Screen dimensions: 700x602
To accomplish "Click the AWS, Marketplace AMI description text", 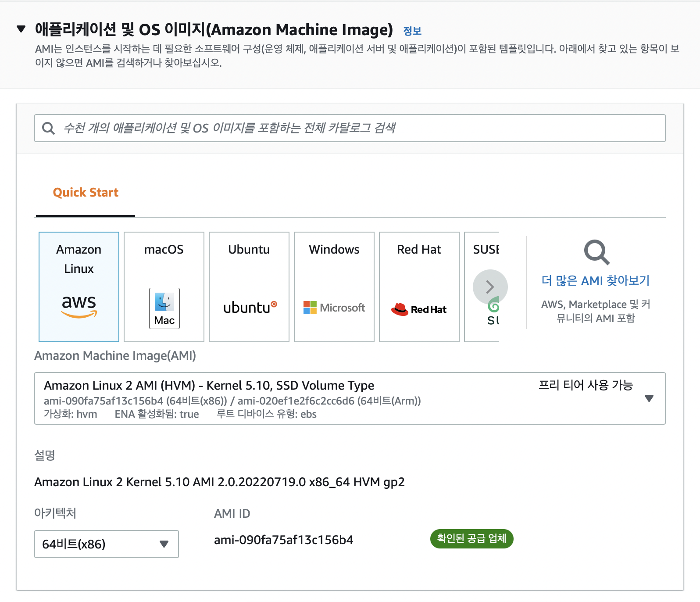I will pyautogui.click(x=596, y=311).
